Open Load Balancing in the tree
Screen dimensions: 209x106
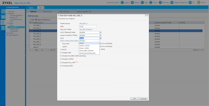click(16, 19)
